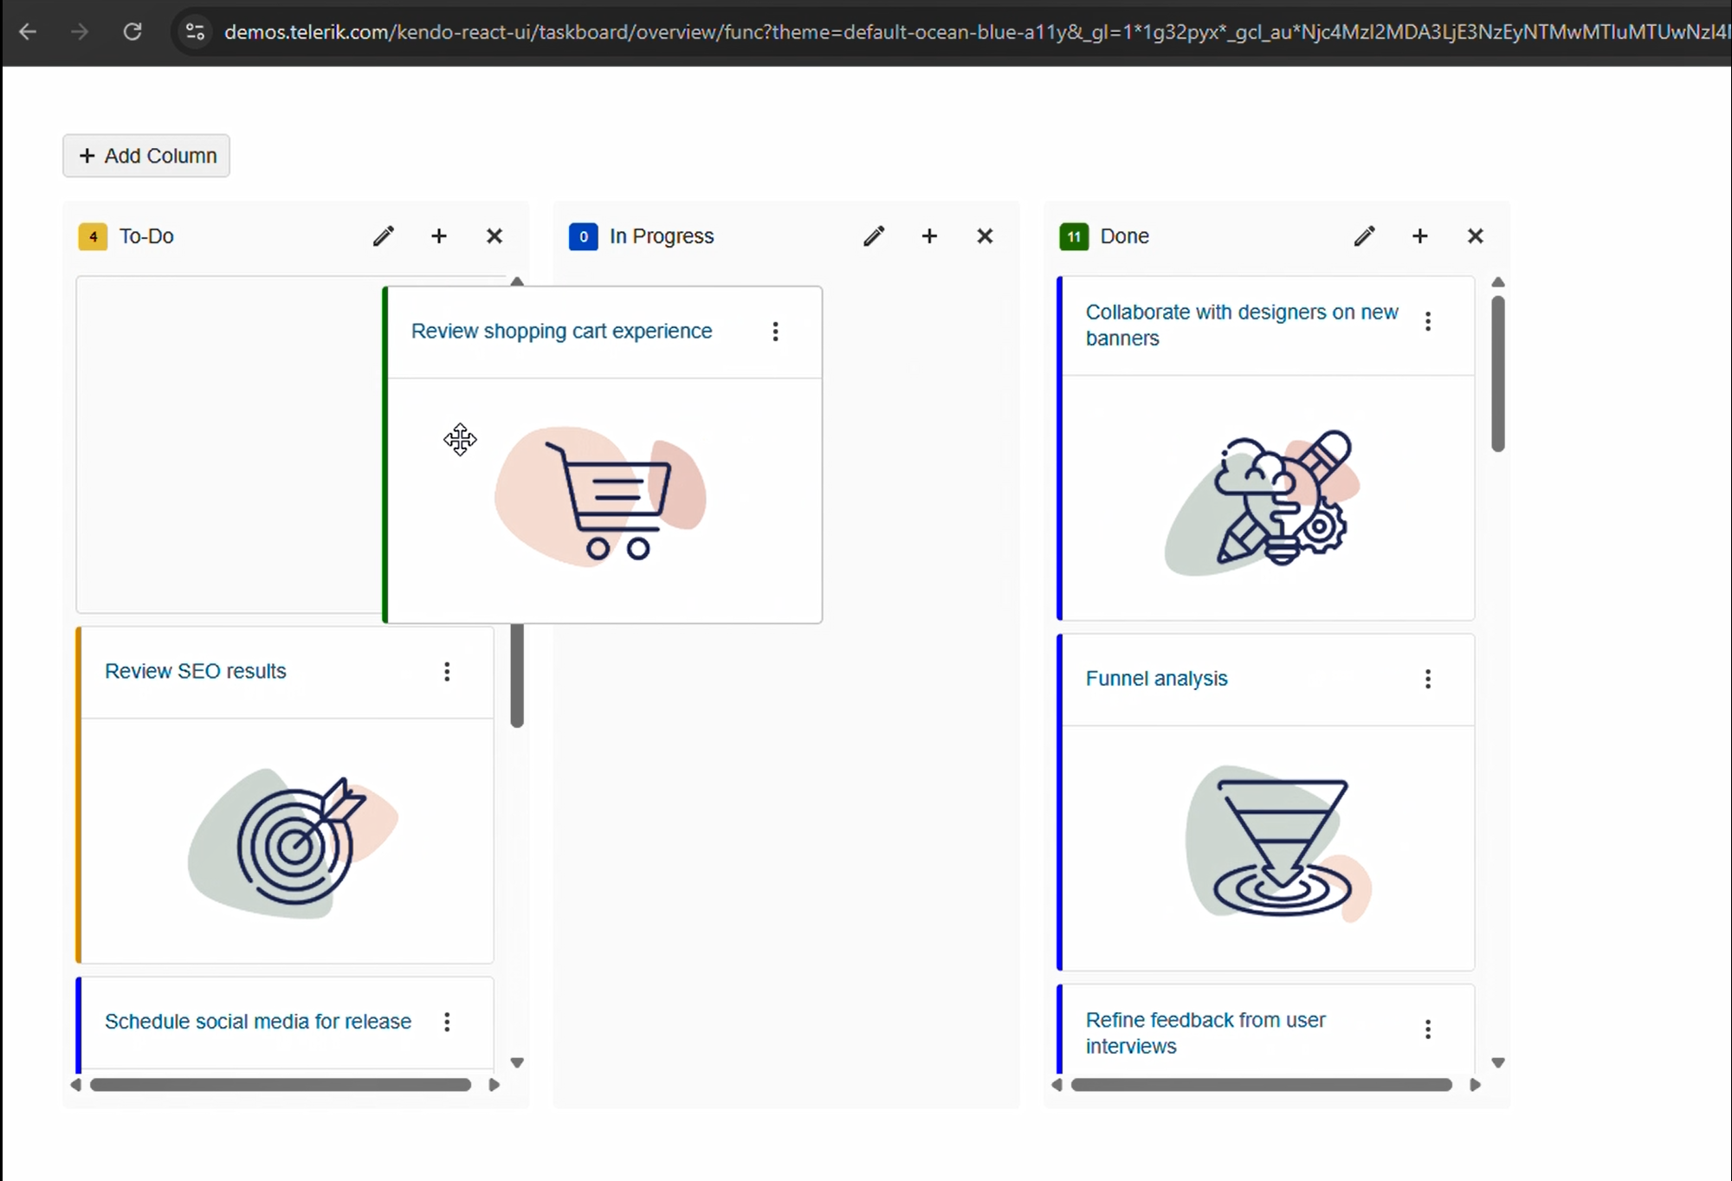Screen dimensions: 1732x1181
Task: Click the Add Column button
Action: coord(146,156)
